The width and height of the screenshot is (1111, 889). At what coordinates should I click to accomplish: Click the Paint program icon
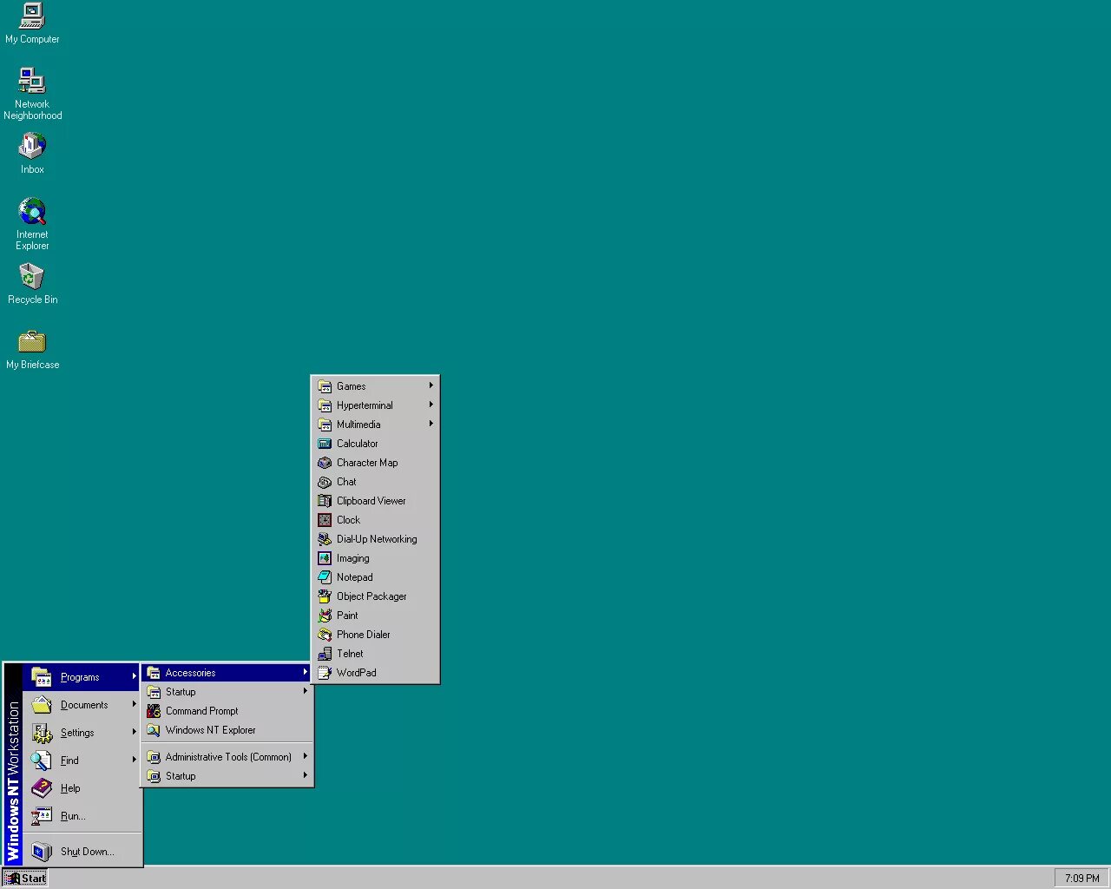coord(325,616)
